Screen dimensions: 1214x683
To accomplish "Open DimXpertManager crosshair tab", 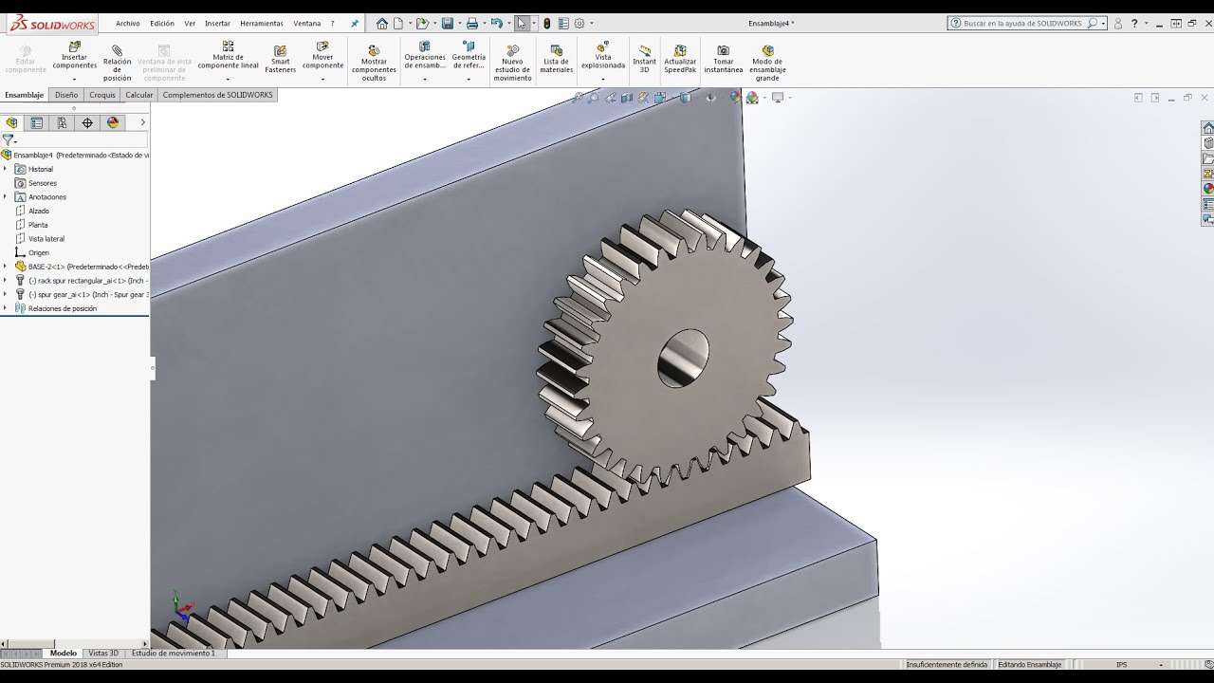I will pos(87,122).
